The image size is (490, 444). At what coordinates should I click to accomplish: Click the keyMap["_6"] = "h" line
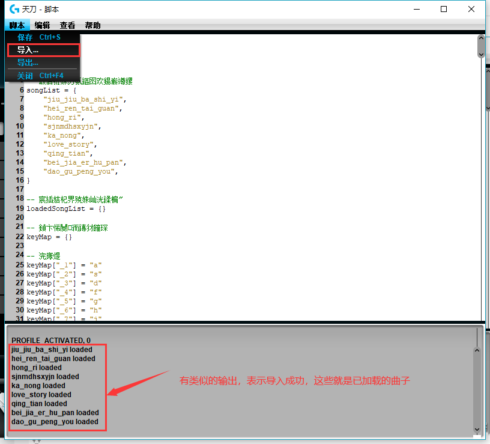click(x=64, y=311)
